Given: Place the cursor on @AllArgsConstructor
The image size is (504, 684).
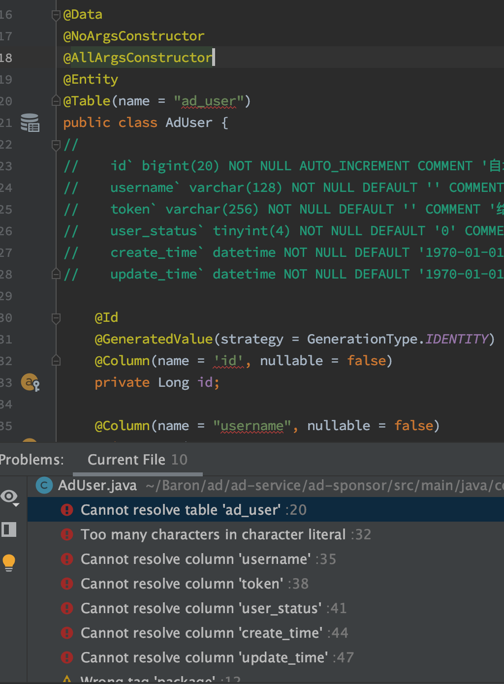Looking at the screenshot, I should click(x=138, y=58).
